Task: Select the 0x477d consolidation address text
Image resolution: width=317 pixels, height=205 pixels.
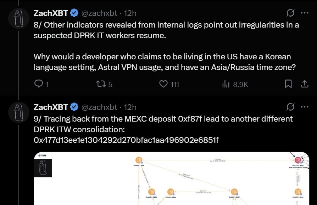Action: click(126, 140)
